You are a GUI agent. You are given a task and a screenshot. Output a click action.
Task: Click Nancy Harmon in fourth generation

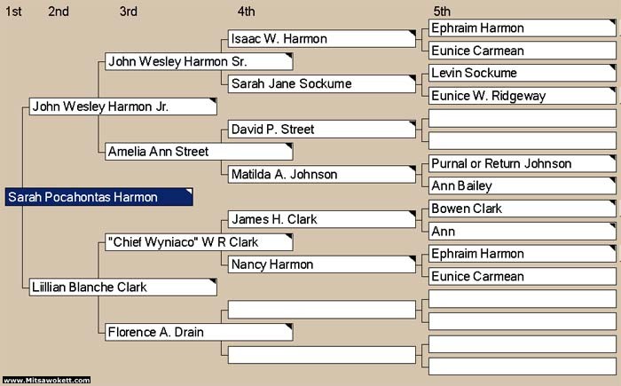[x=321, y=264]
